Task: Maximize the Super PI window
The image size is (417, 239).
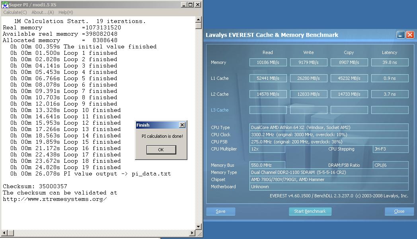Action: [191, 4]
